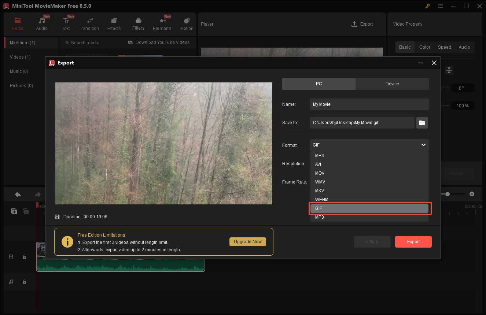The width and height of the screenshot is (486, 315).
Task: Open the Audio library
Action: coord(42,23)
